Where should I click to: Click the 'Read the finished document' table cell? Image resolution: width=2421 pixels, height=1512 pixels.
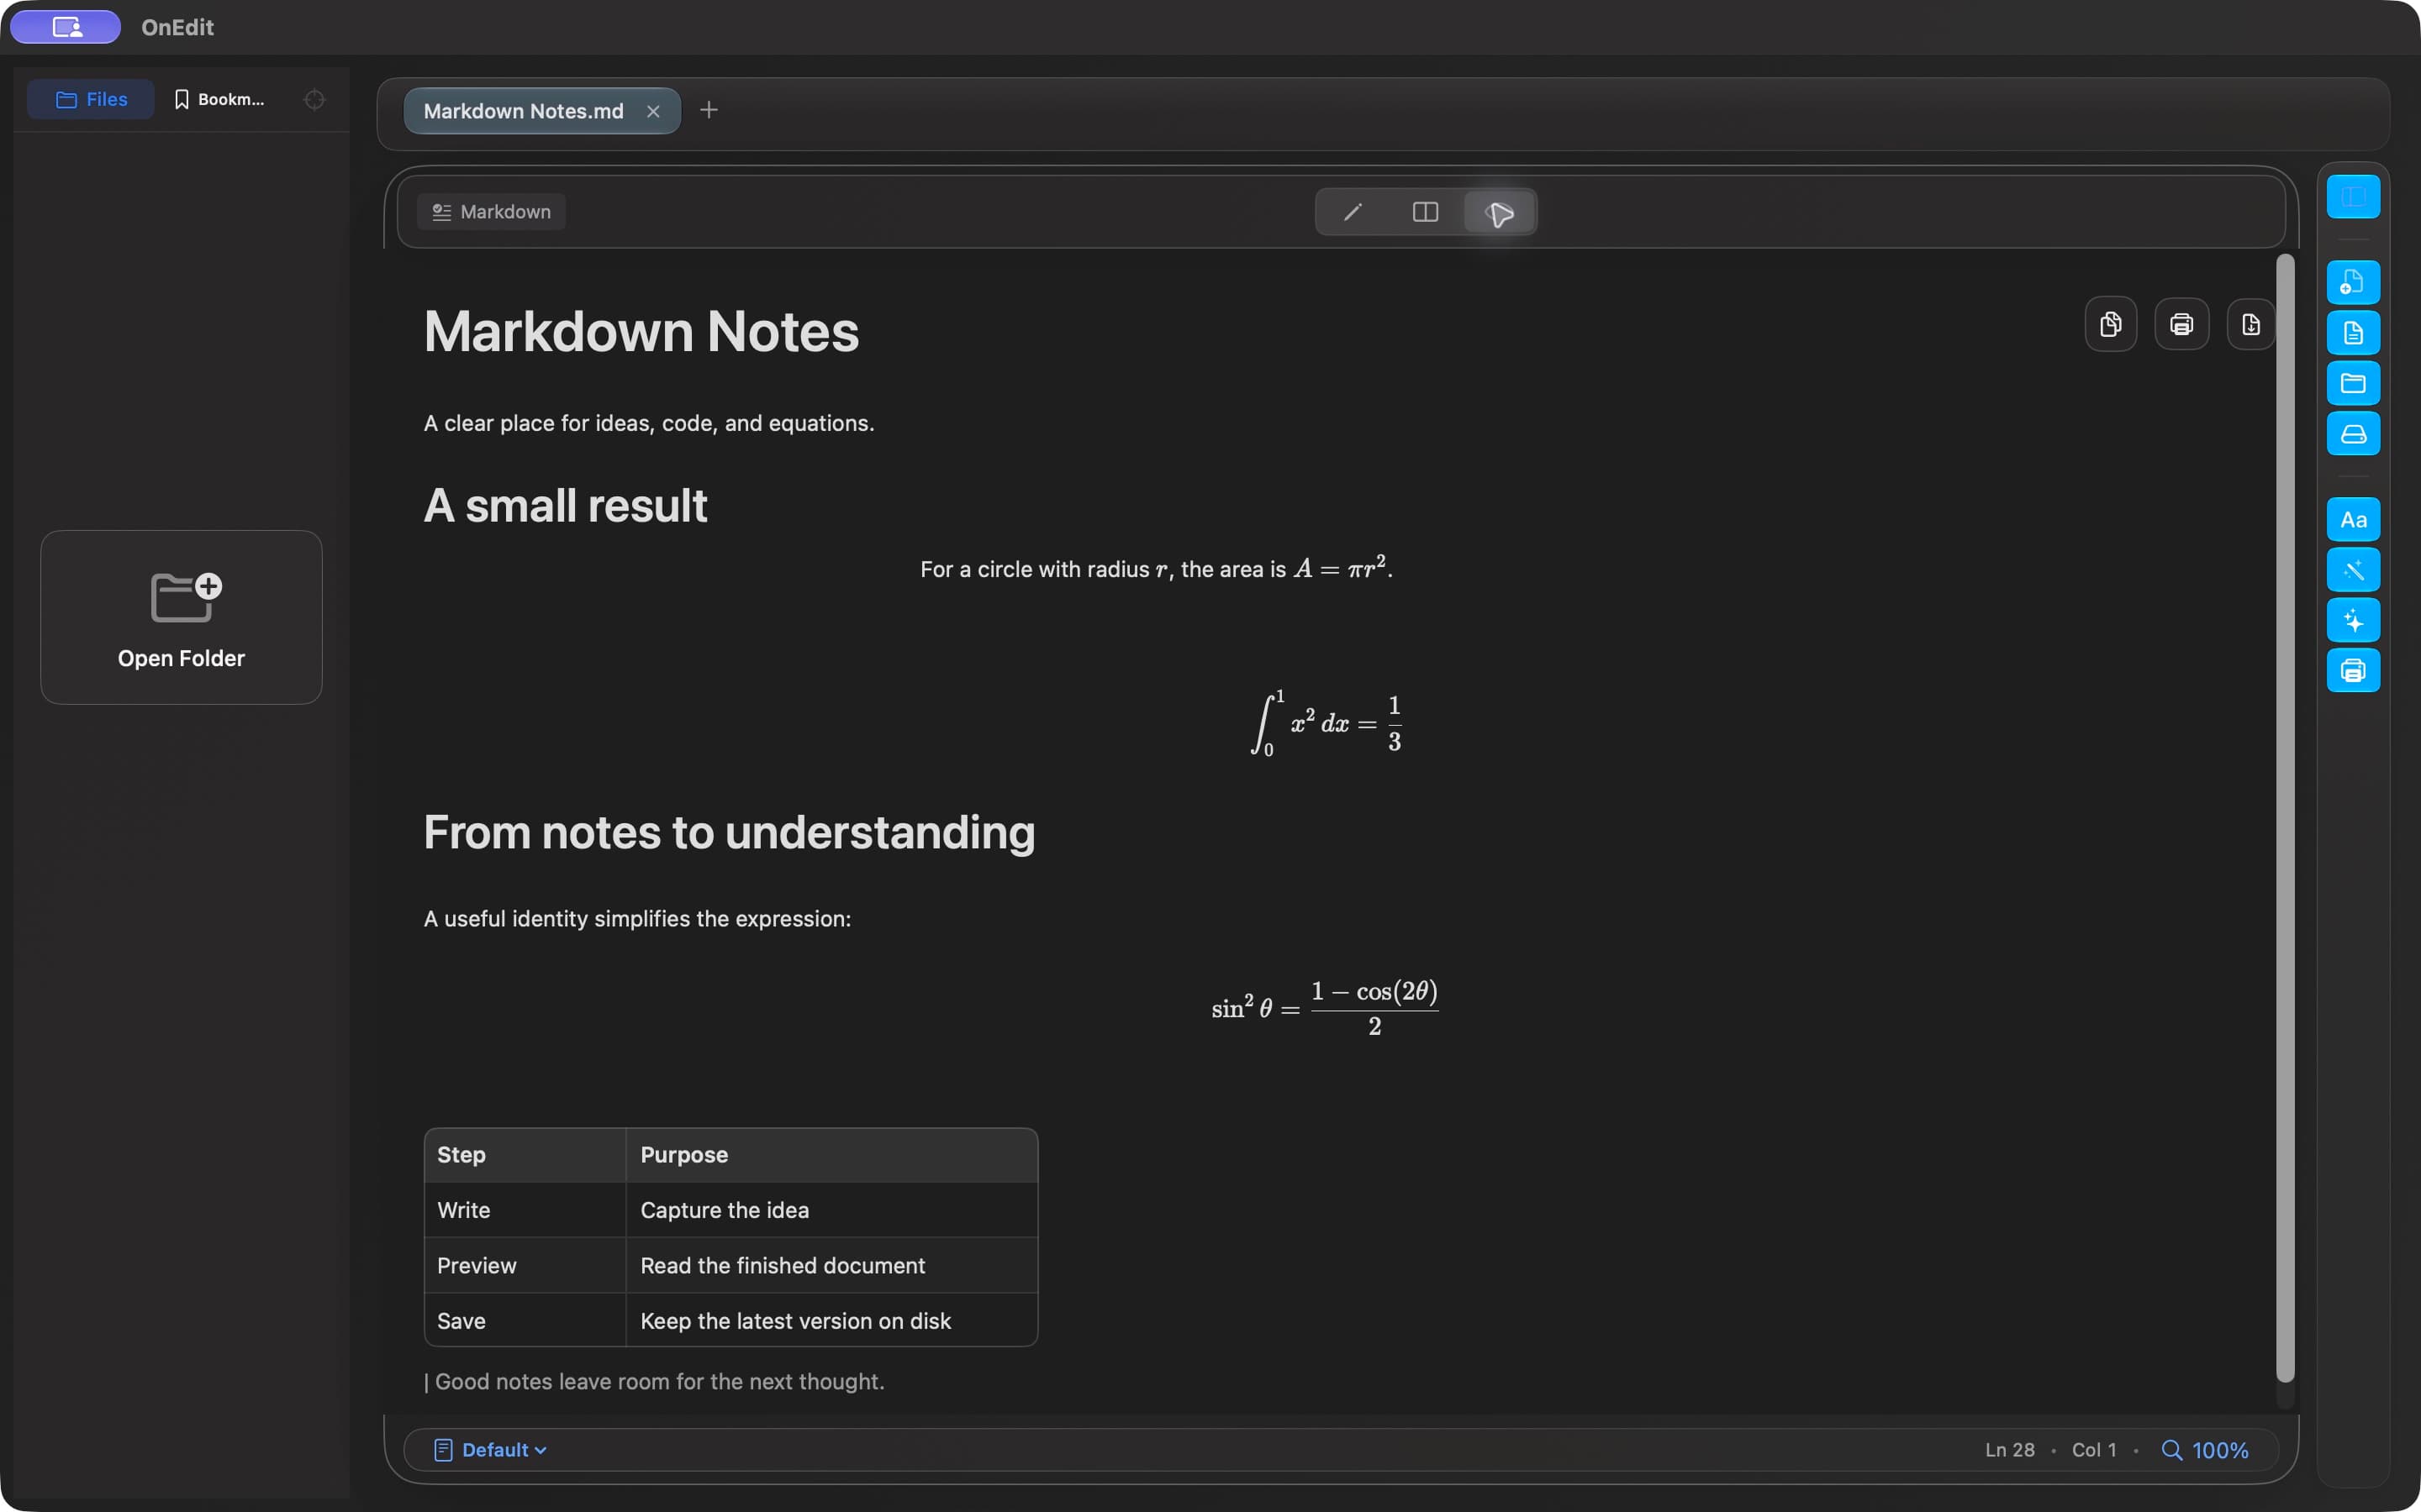click(831, 1266)
